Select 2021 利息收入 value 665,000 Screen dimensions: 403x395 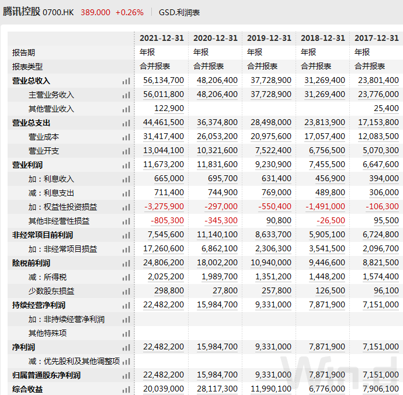tap(169, 178)
